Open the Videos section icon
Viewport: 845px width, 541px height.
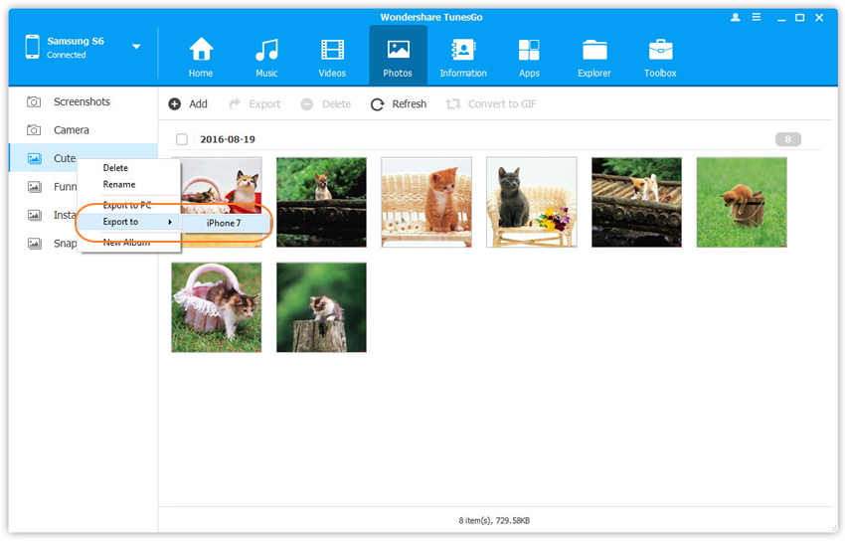[332, 51]
